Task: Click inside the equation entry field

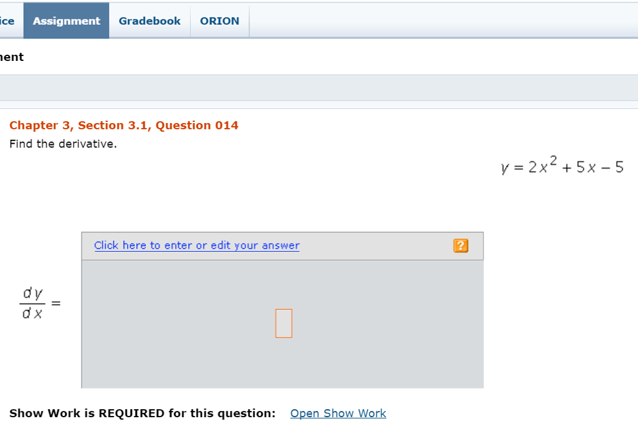Action: click(x=283, y=323)
